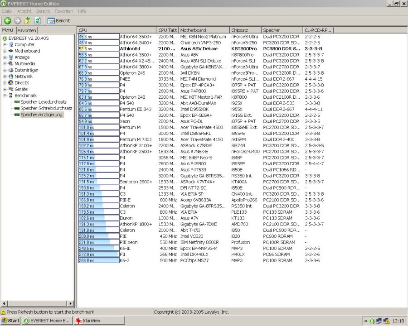Open the Favoriten menu
Screen dimensions: 408x326
[x=64, y=11]
